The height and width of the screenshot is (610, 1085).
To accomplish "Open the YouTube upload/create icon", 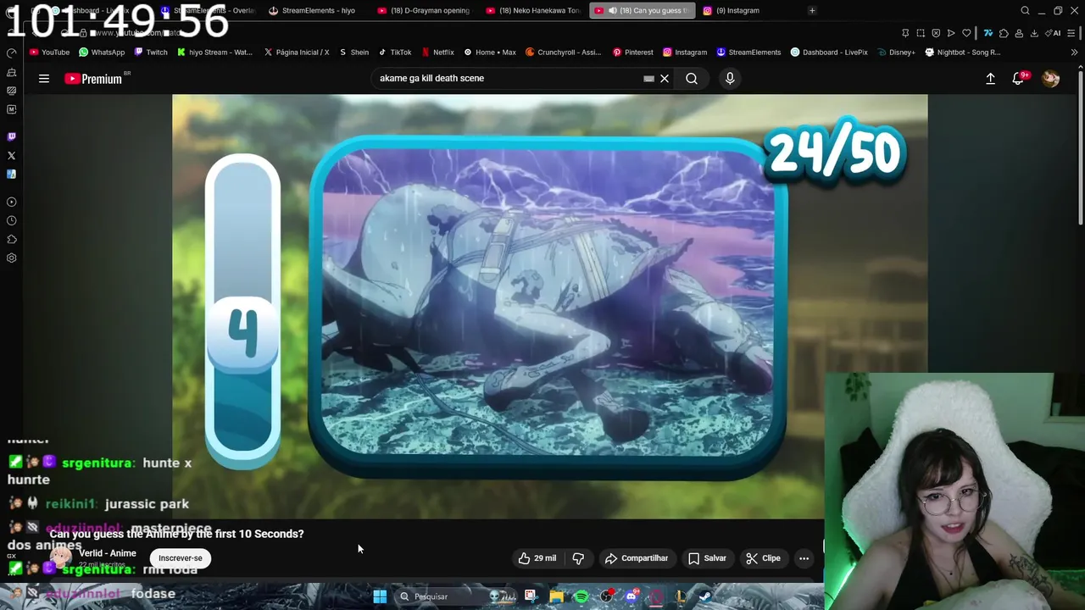I will (x=990, y=79).
